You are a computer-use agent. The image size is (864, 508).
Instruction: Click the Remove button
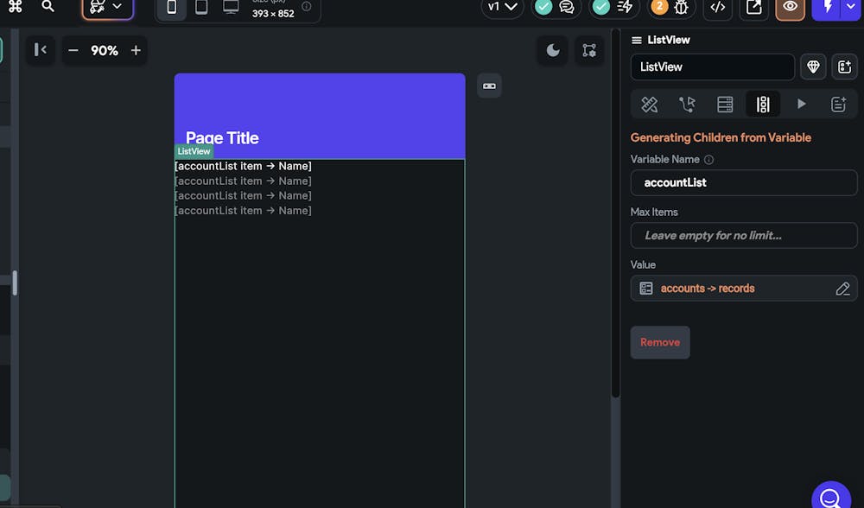pyautogui.click(x=660, y=343)
